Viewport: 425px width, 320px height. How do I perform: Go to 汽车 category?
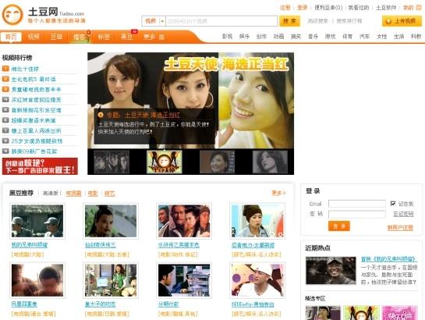[x=364, y=37]
